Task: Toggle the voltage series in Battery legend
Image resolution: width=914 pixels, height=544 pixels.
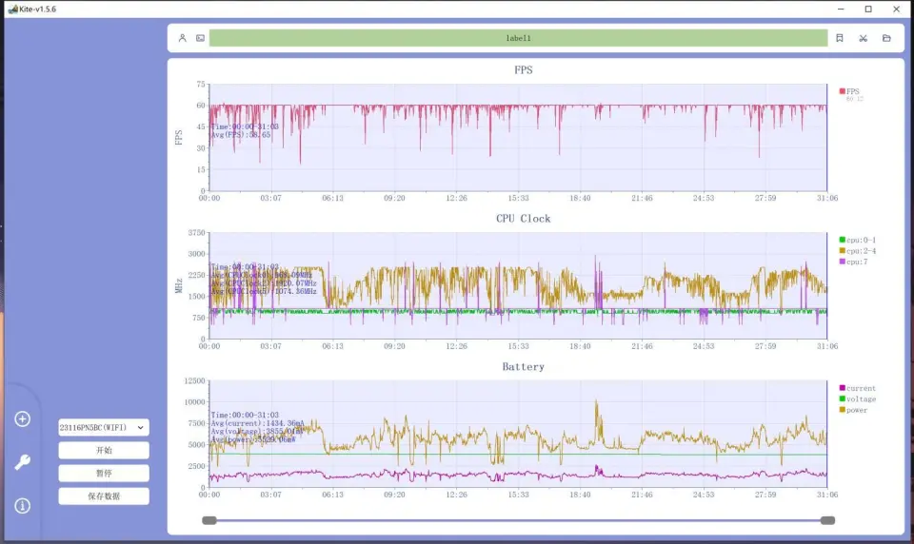Action: point(856,399)
